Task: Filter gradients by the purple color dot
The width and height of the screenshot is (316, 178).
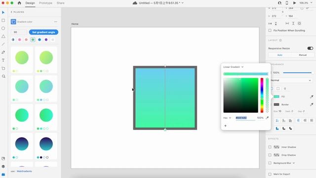Action: (46, 40)
